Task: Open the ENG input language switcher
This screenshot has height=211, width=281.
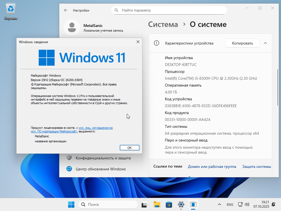Action: point(230,204)
